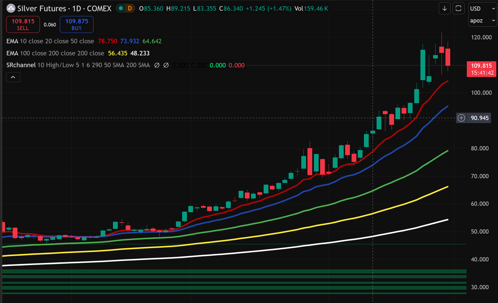Click the down arrow button at top right
498x303 pixels.
pyautogui.click(x=444, y=8)
